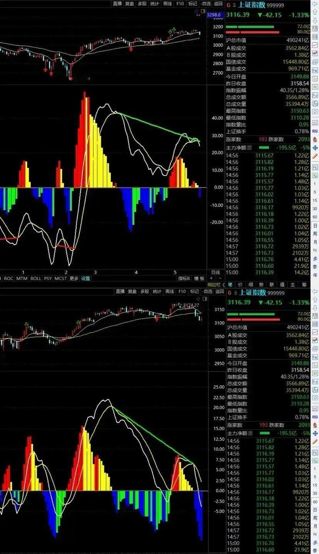
Task: Open the candlestick chart icon in the upper chart's sidebar
Action: click(x=315, y=54)
